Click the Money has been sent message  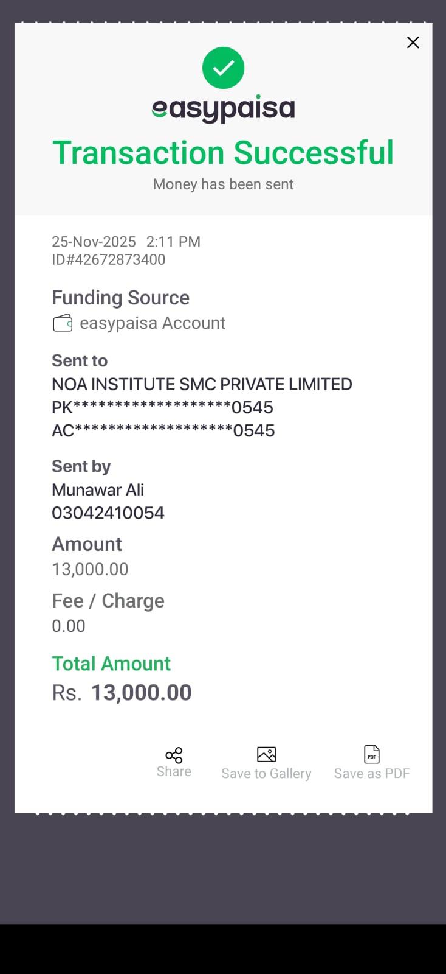coord(223,184)
